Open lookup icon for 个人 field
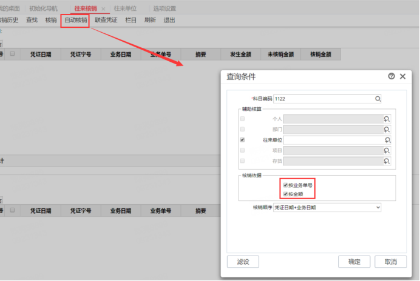The width and height of the screenshot is (420, 281). tap(386, 119)
